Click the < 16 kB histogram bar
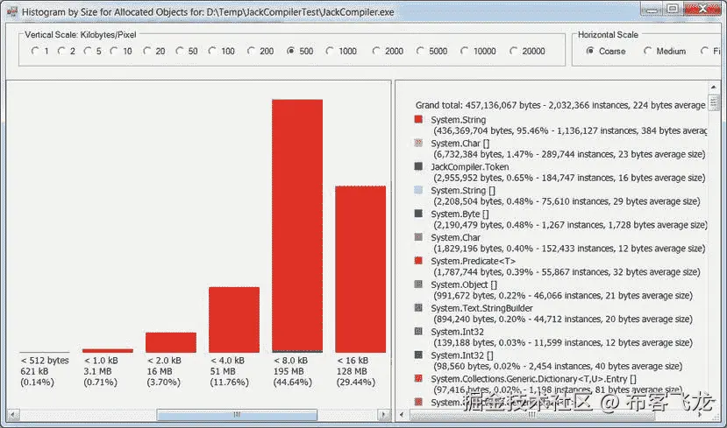 [360, 270]
